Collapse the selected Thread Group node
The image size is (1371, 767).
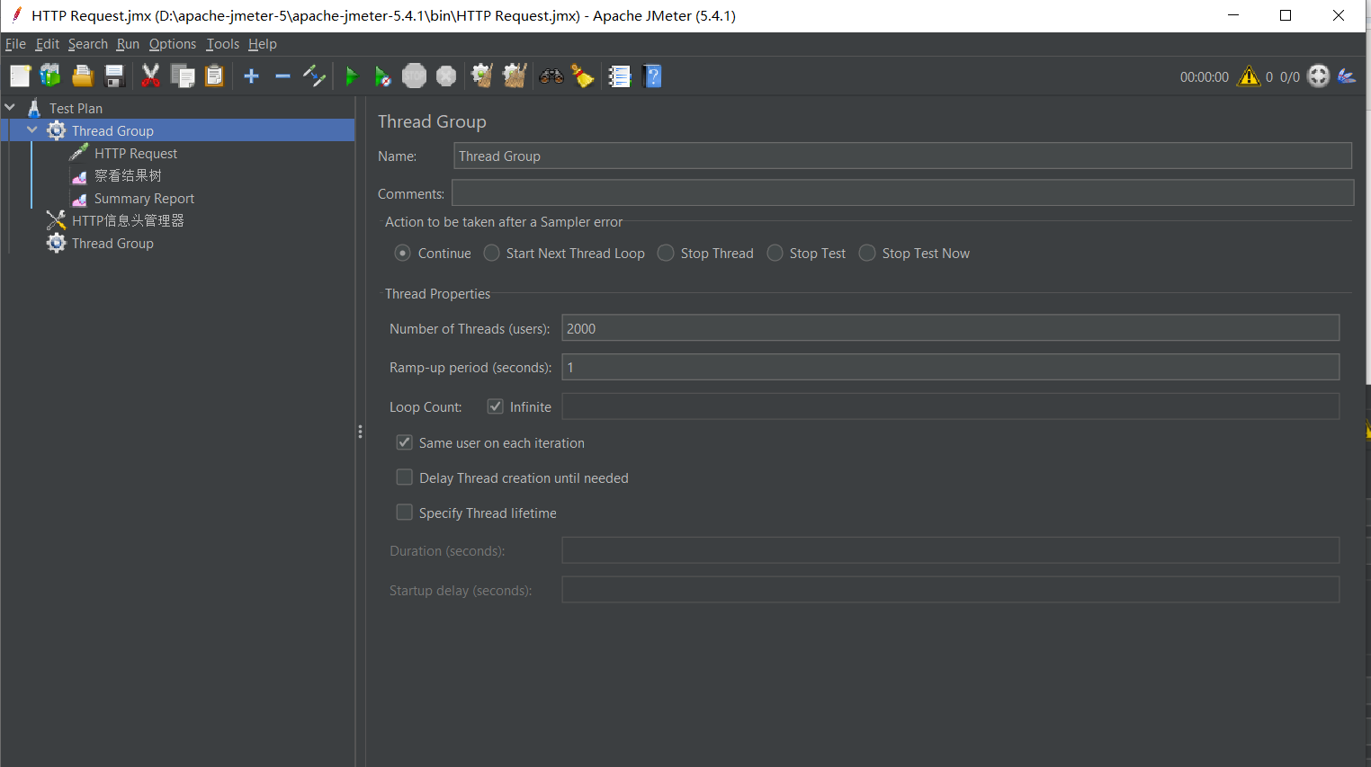coord(32,129)
